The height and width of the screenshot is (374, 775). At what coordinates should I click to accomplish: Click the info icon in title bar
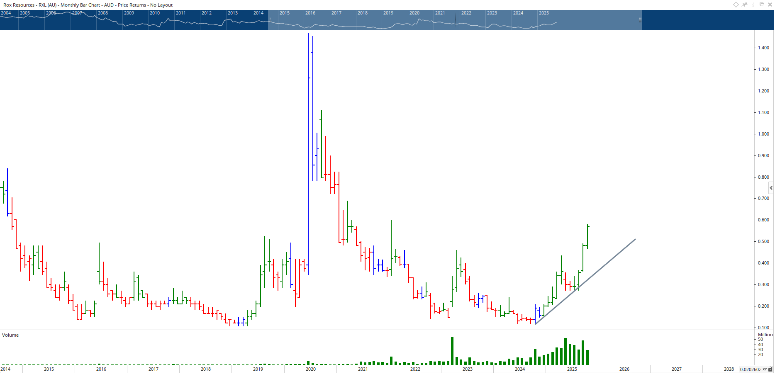tap(753, 5)
